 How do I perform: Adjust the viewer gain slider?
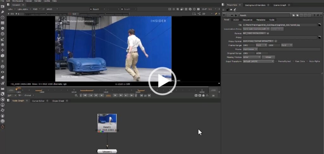pos(46,14)
